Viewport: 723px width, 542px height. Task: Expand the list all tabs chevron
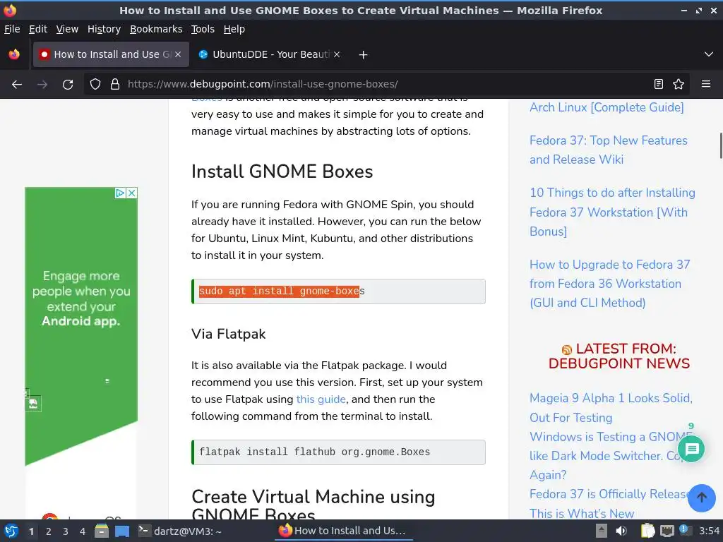tap(709, 54)
